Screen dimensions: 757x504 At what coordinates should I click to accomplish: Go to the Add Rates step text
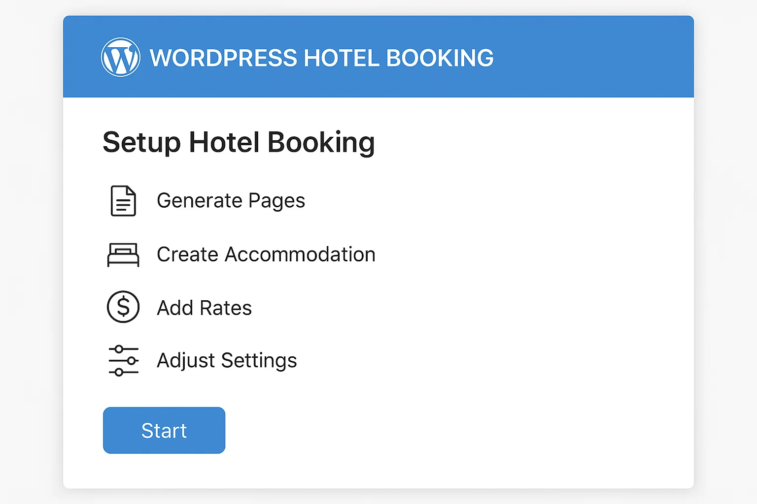pos(204,308)
